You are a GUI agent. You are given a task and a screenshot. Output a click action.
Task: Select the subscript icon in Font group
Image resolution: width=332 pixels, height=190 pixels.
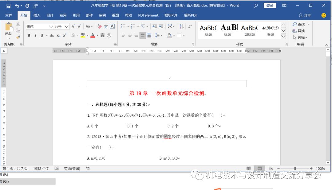coord(58,36)
